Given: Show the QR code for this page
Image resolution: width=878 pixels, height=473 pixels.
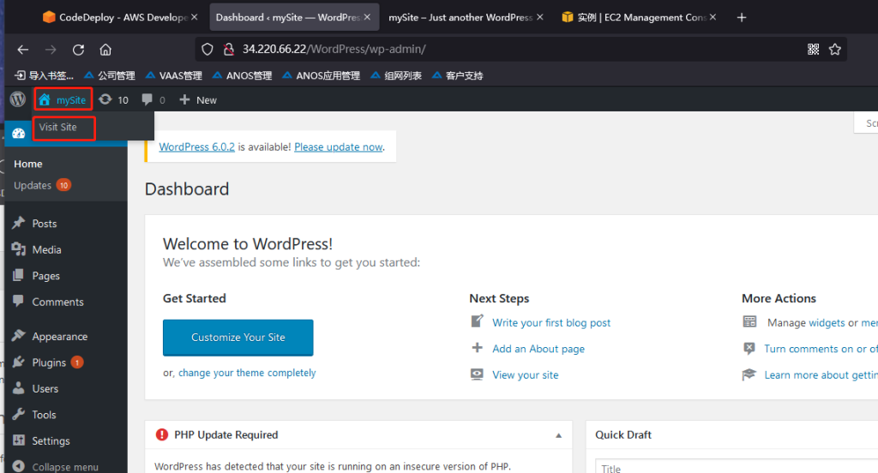Looking at the screenshot, I should click(x=814, y=50).
